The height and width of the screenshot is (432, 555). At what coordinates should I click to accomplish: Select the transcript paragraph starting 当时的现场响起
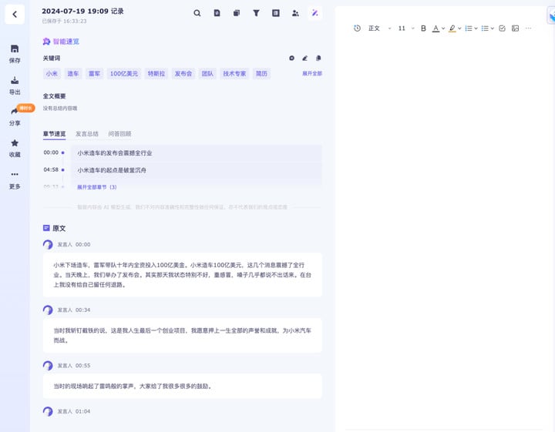click(182, 386)
